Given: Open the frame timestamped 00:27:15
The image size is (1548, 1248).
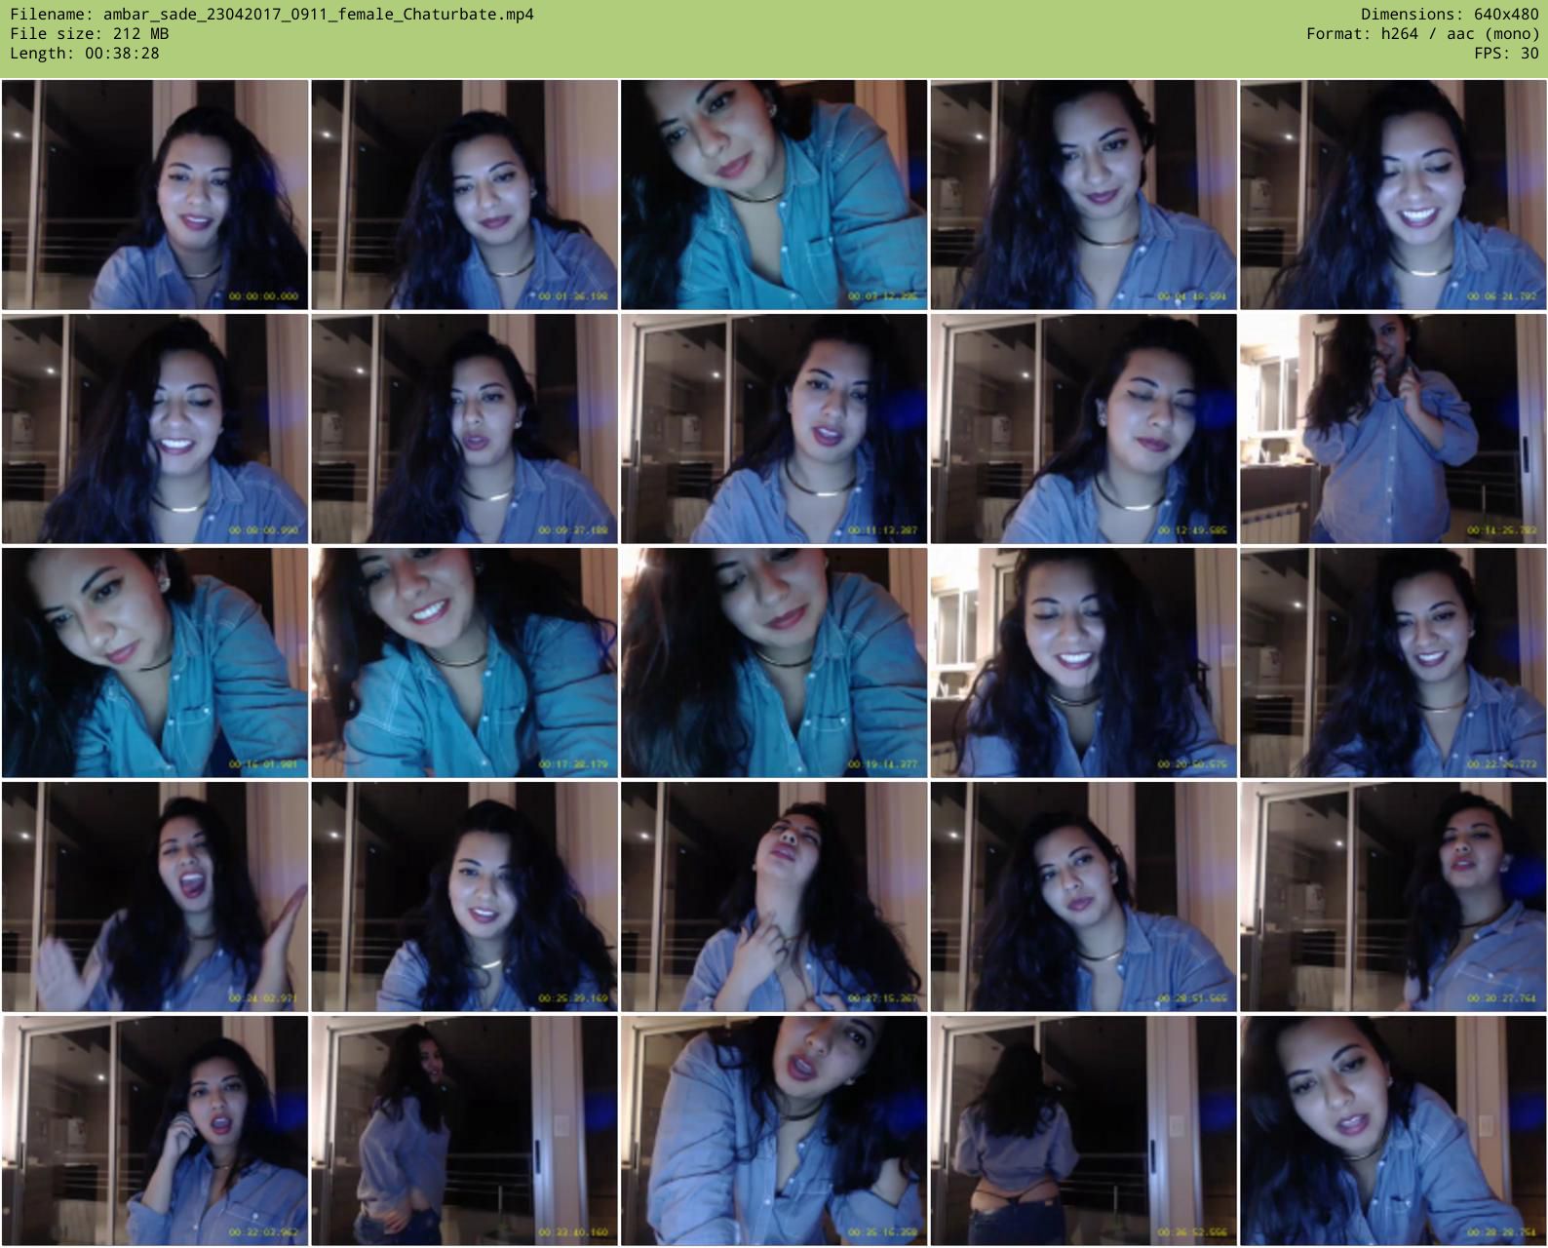Looking at the screenshot, I should (774, 897).
